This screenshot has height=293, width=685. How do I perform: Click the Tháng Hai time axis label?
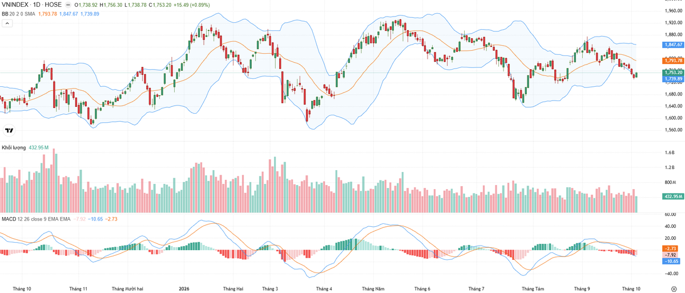point(233,289)
